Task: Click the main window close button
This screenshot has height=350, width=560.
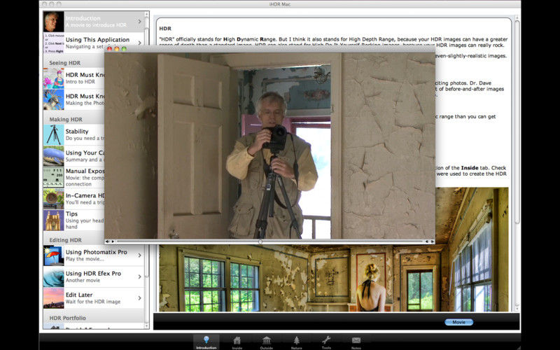Action: [x=44, y=4]
